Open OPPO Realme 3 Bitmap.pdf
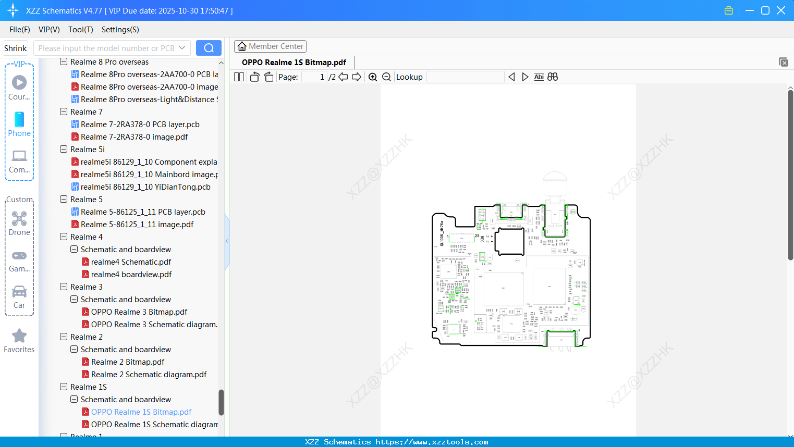Screen dimensions: 794x447 135,312
